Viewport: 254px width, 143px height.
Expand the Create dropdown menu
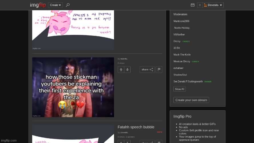(55, 5)
